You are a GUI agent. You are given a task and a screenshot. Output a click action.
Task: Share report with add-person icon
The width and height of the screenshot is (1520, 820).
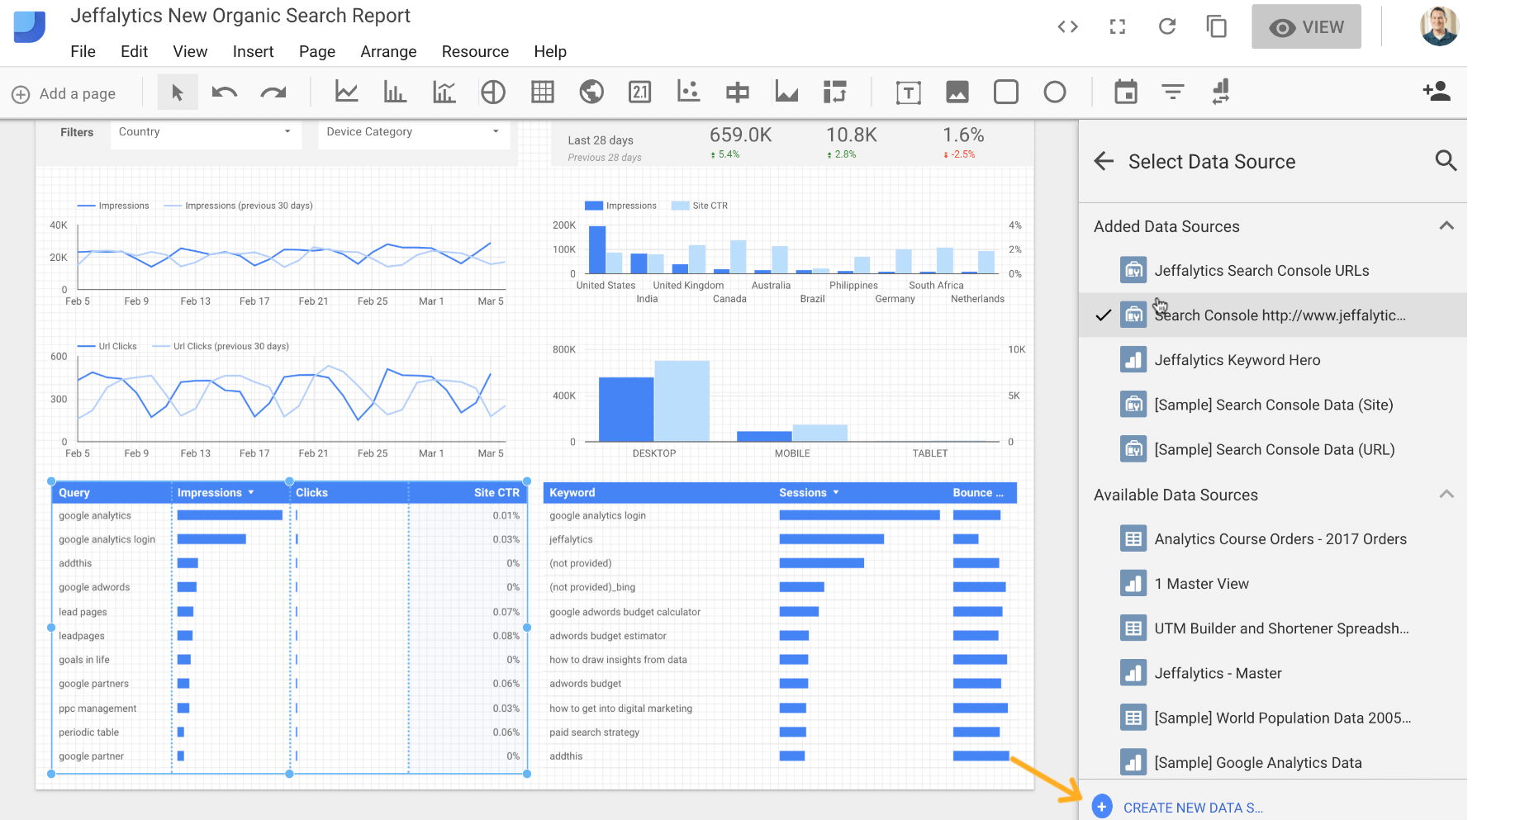coord(1437,91)
